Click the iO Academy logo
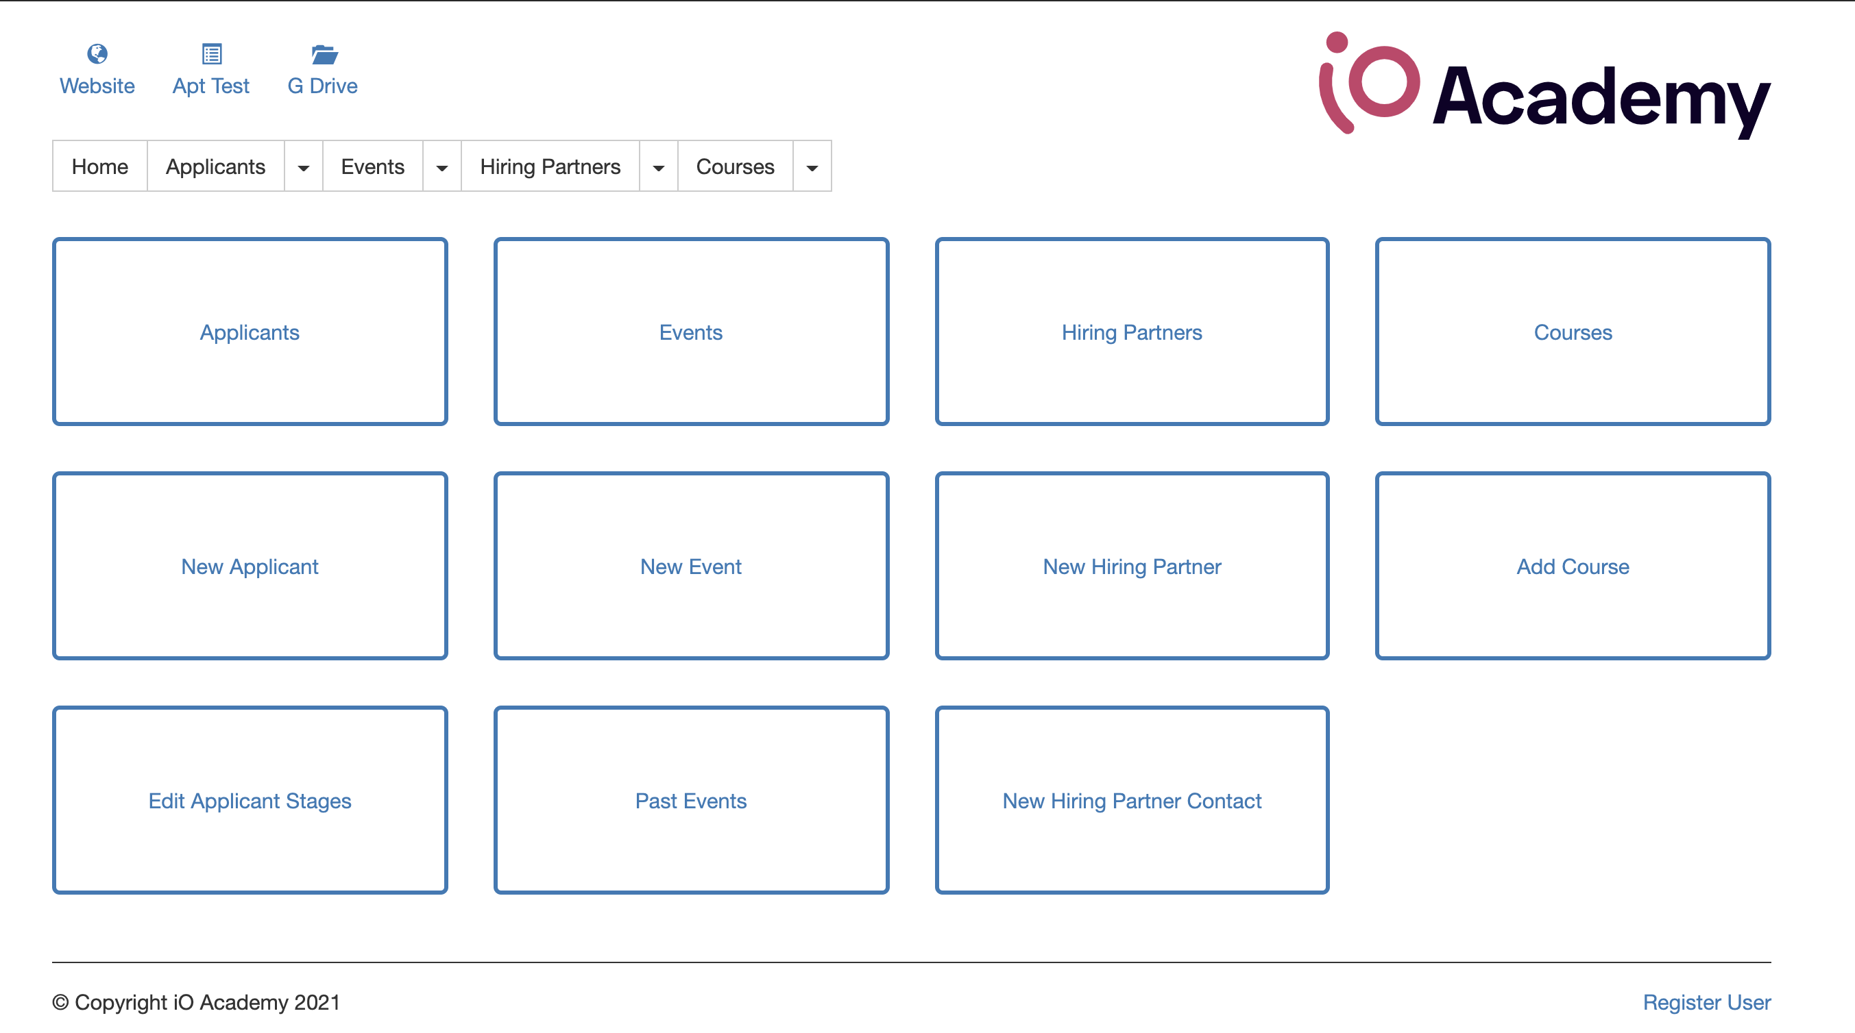This screenshot has width=1855, height=1033. click(1543, 88)
